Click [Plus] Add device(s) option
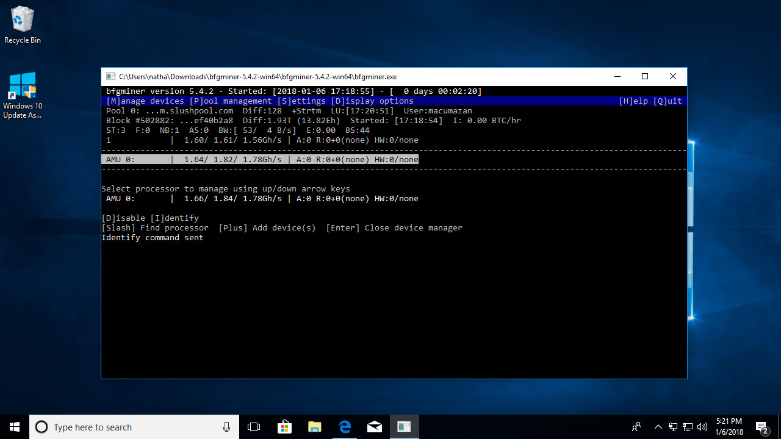This screenshot has height=439, width=781. [x=267, y=228]
